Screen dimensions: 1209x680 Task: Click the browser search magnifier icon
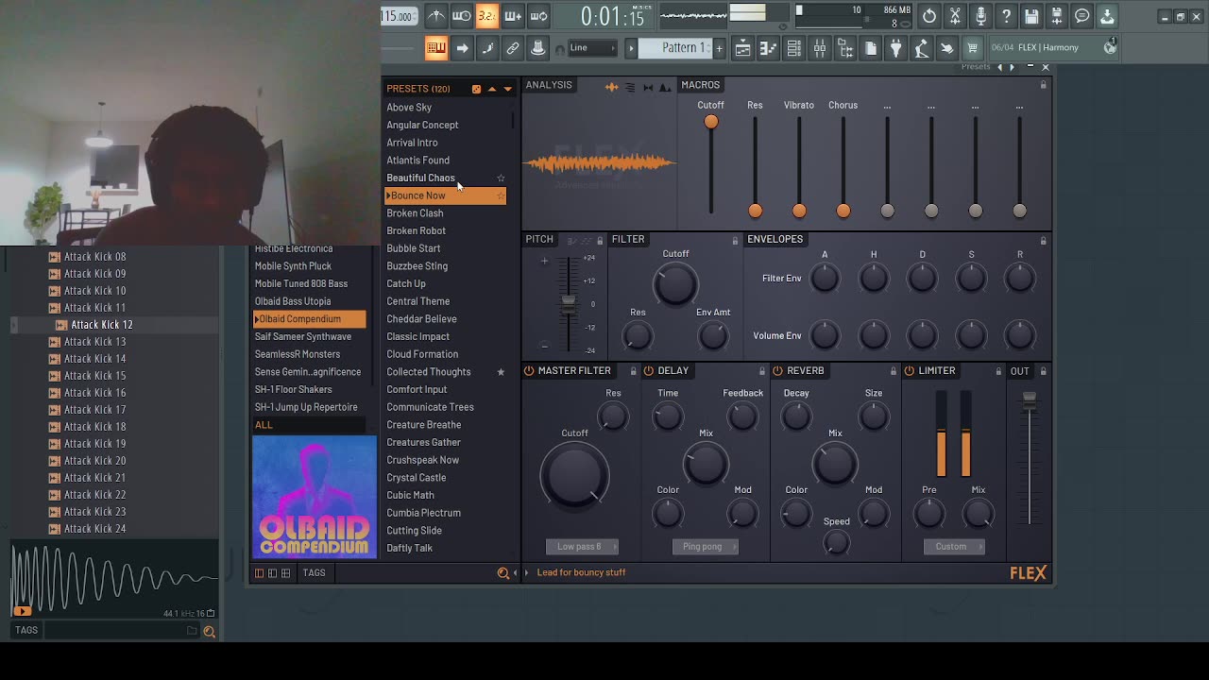point(210,631)
